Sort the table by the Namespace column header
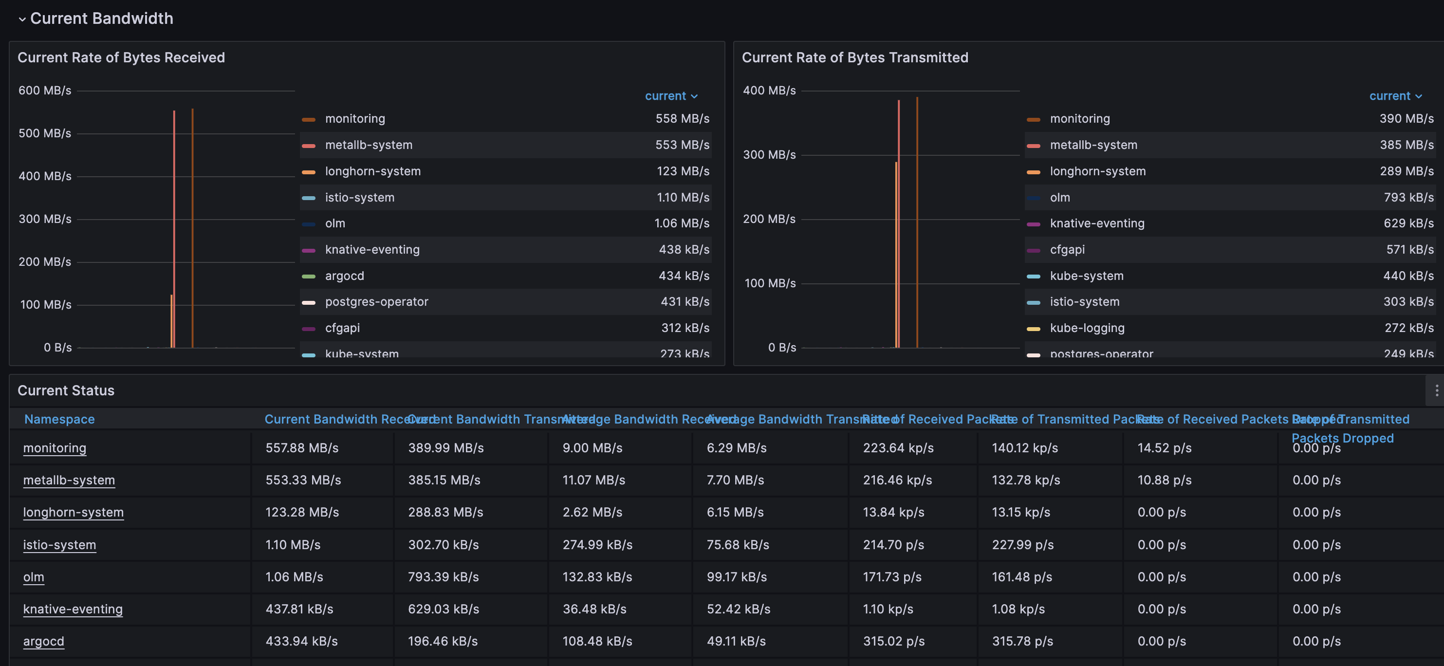1444x666 pixels. 59,419
